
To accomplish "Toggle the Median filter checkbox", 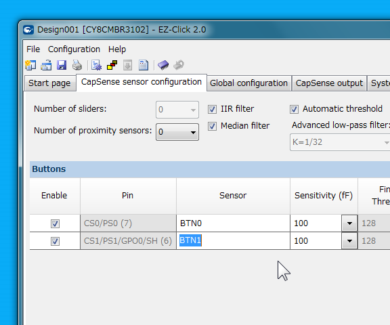I will (x=212, y=127).
